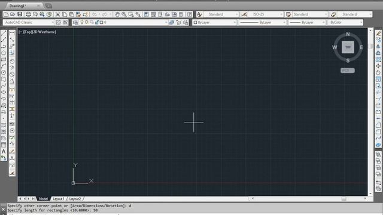This screenshot has height=215, width=383.
Task: Click the Zoom Window icon
Action: click(131, 14)
